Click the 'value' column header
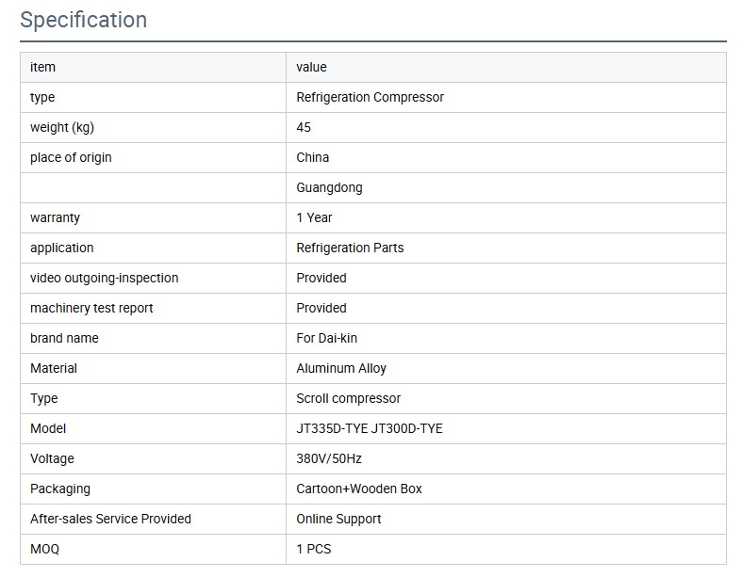Viewport: 741px width, 577px height. [311, 67]
